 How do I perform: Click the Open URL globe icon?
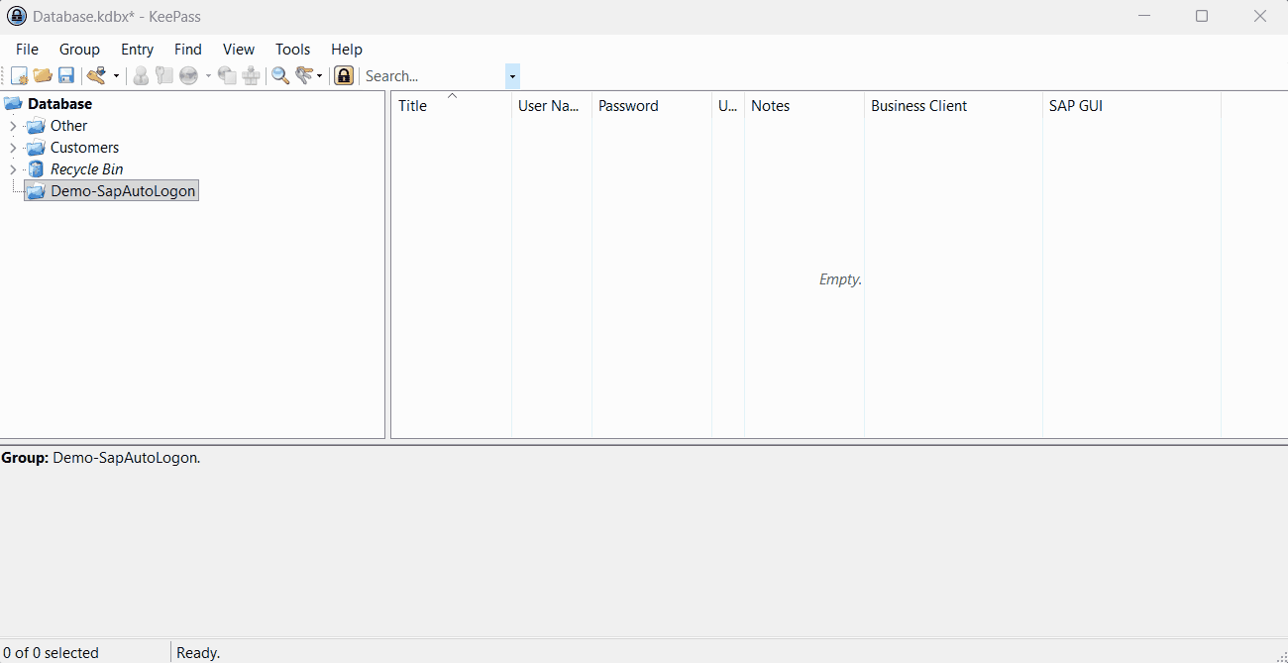pyautogui.click(x=188, y=75)
